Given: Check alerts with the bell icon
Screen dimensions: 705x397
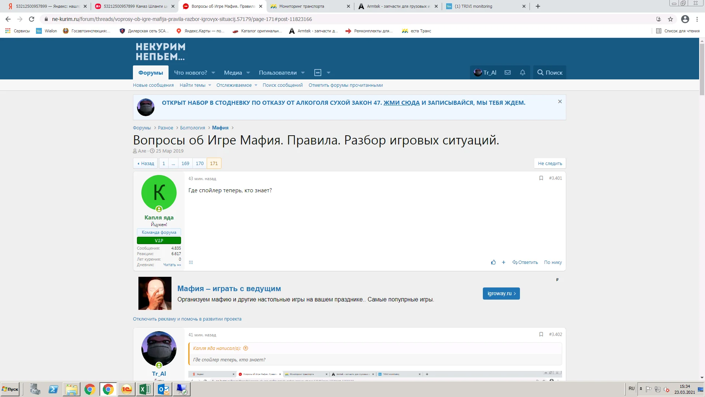Looking at the screenshot, I should (x=523, y=72).
